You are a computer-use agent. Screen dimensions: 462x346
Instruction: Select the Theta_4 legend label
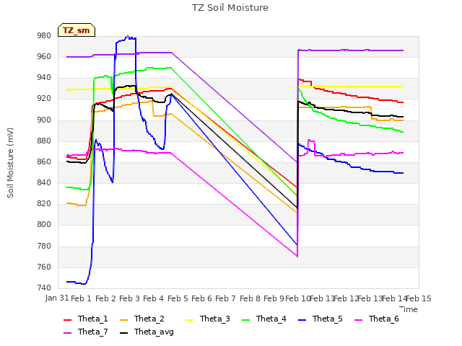[271, 319]
